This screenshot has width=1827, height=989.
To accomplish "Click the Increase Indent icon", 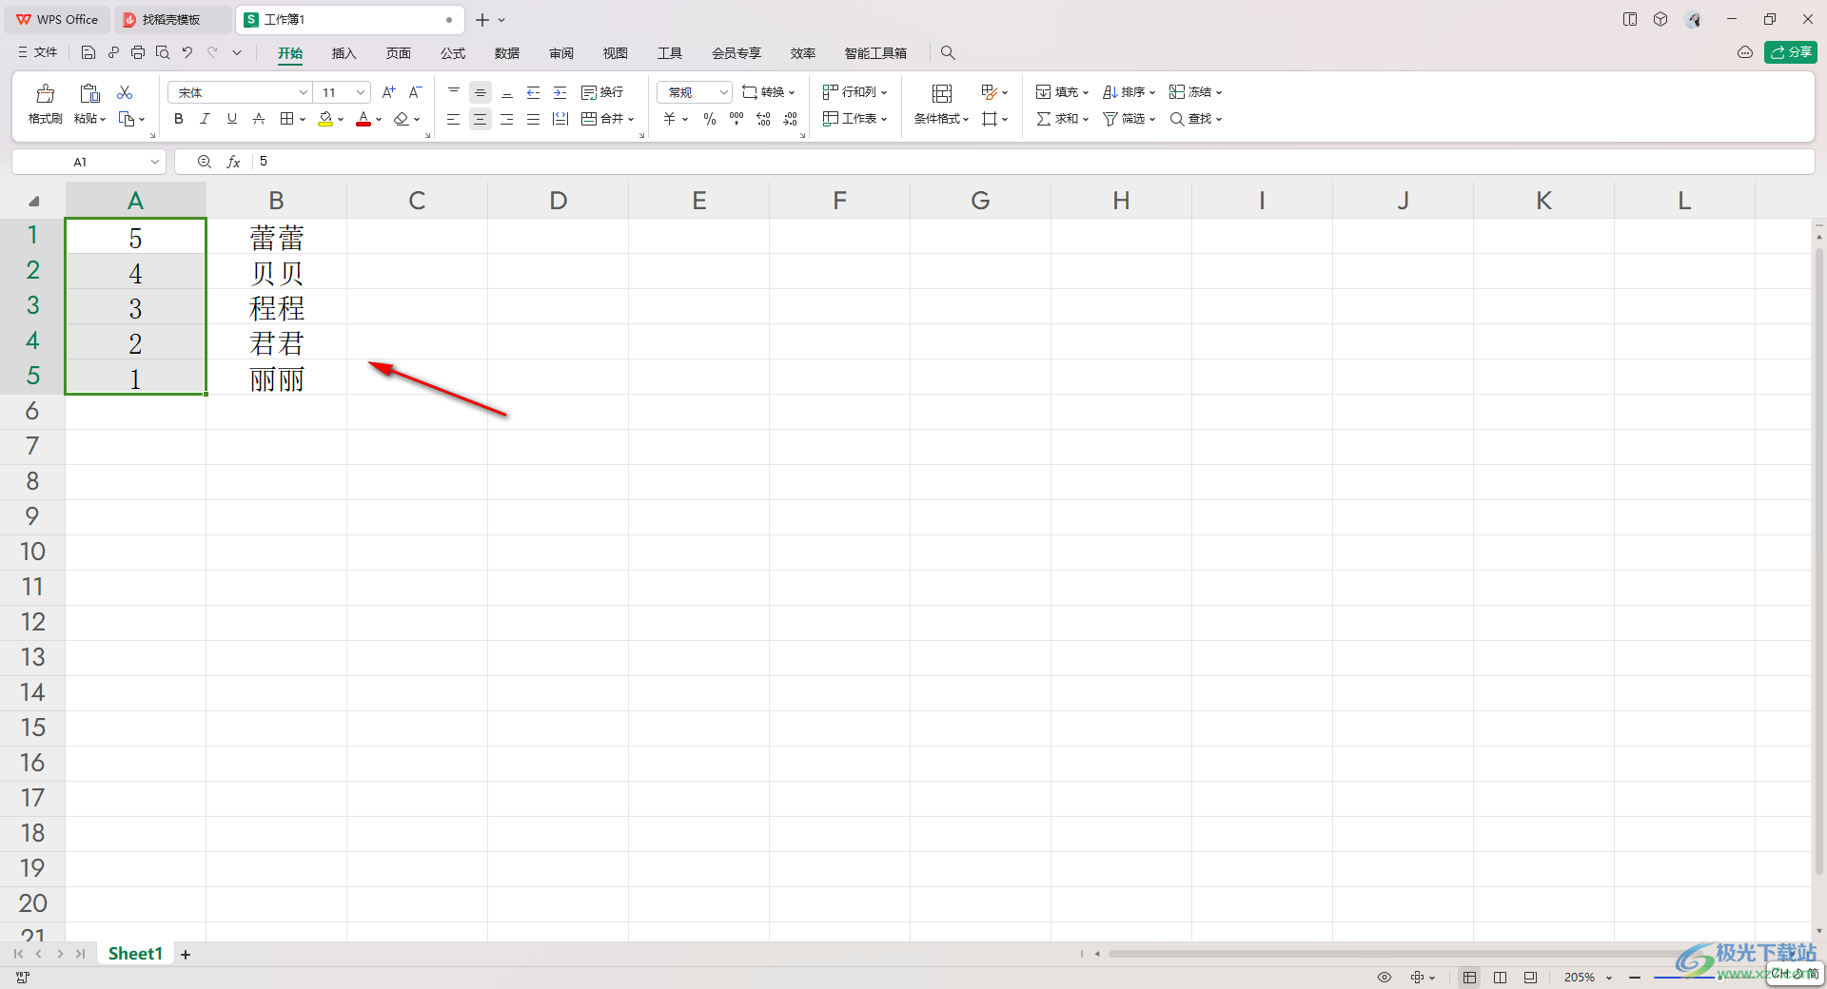I will (x=560, y=92).
